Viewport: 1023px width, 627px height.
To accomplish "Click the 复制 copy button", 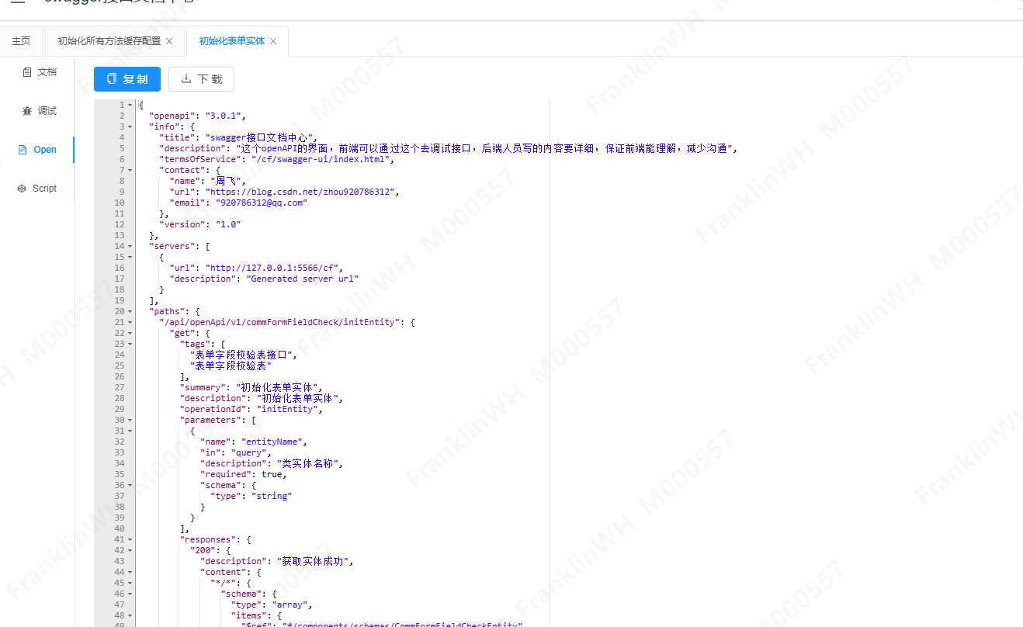I will (127, 79).
